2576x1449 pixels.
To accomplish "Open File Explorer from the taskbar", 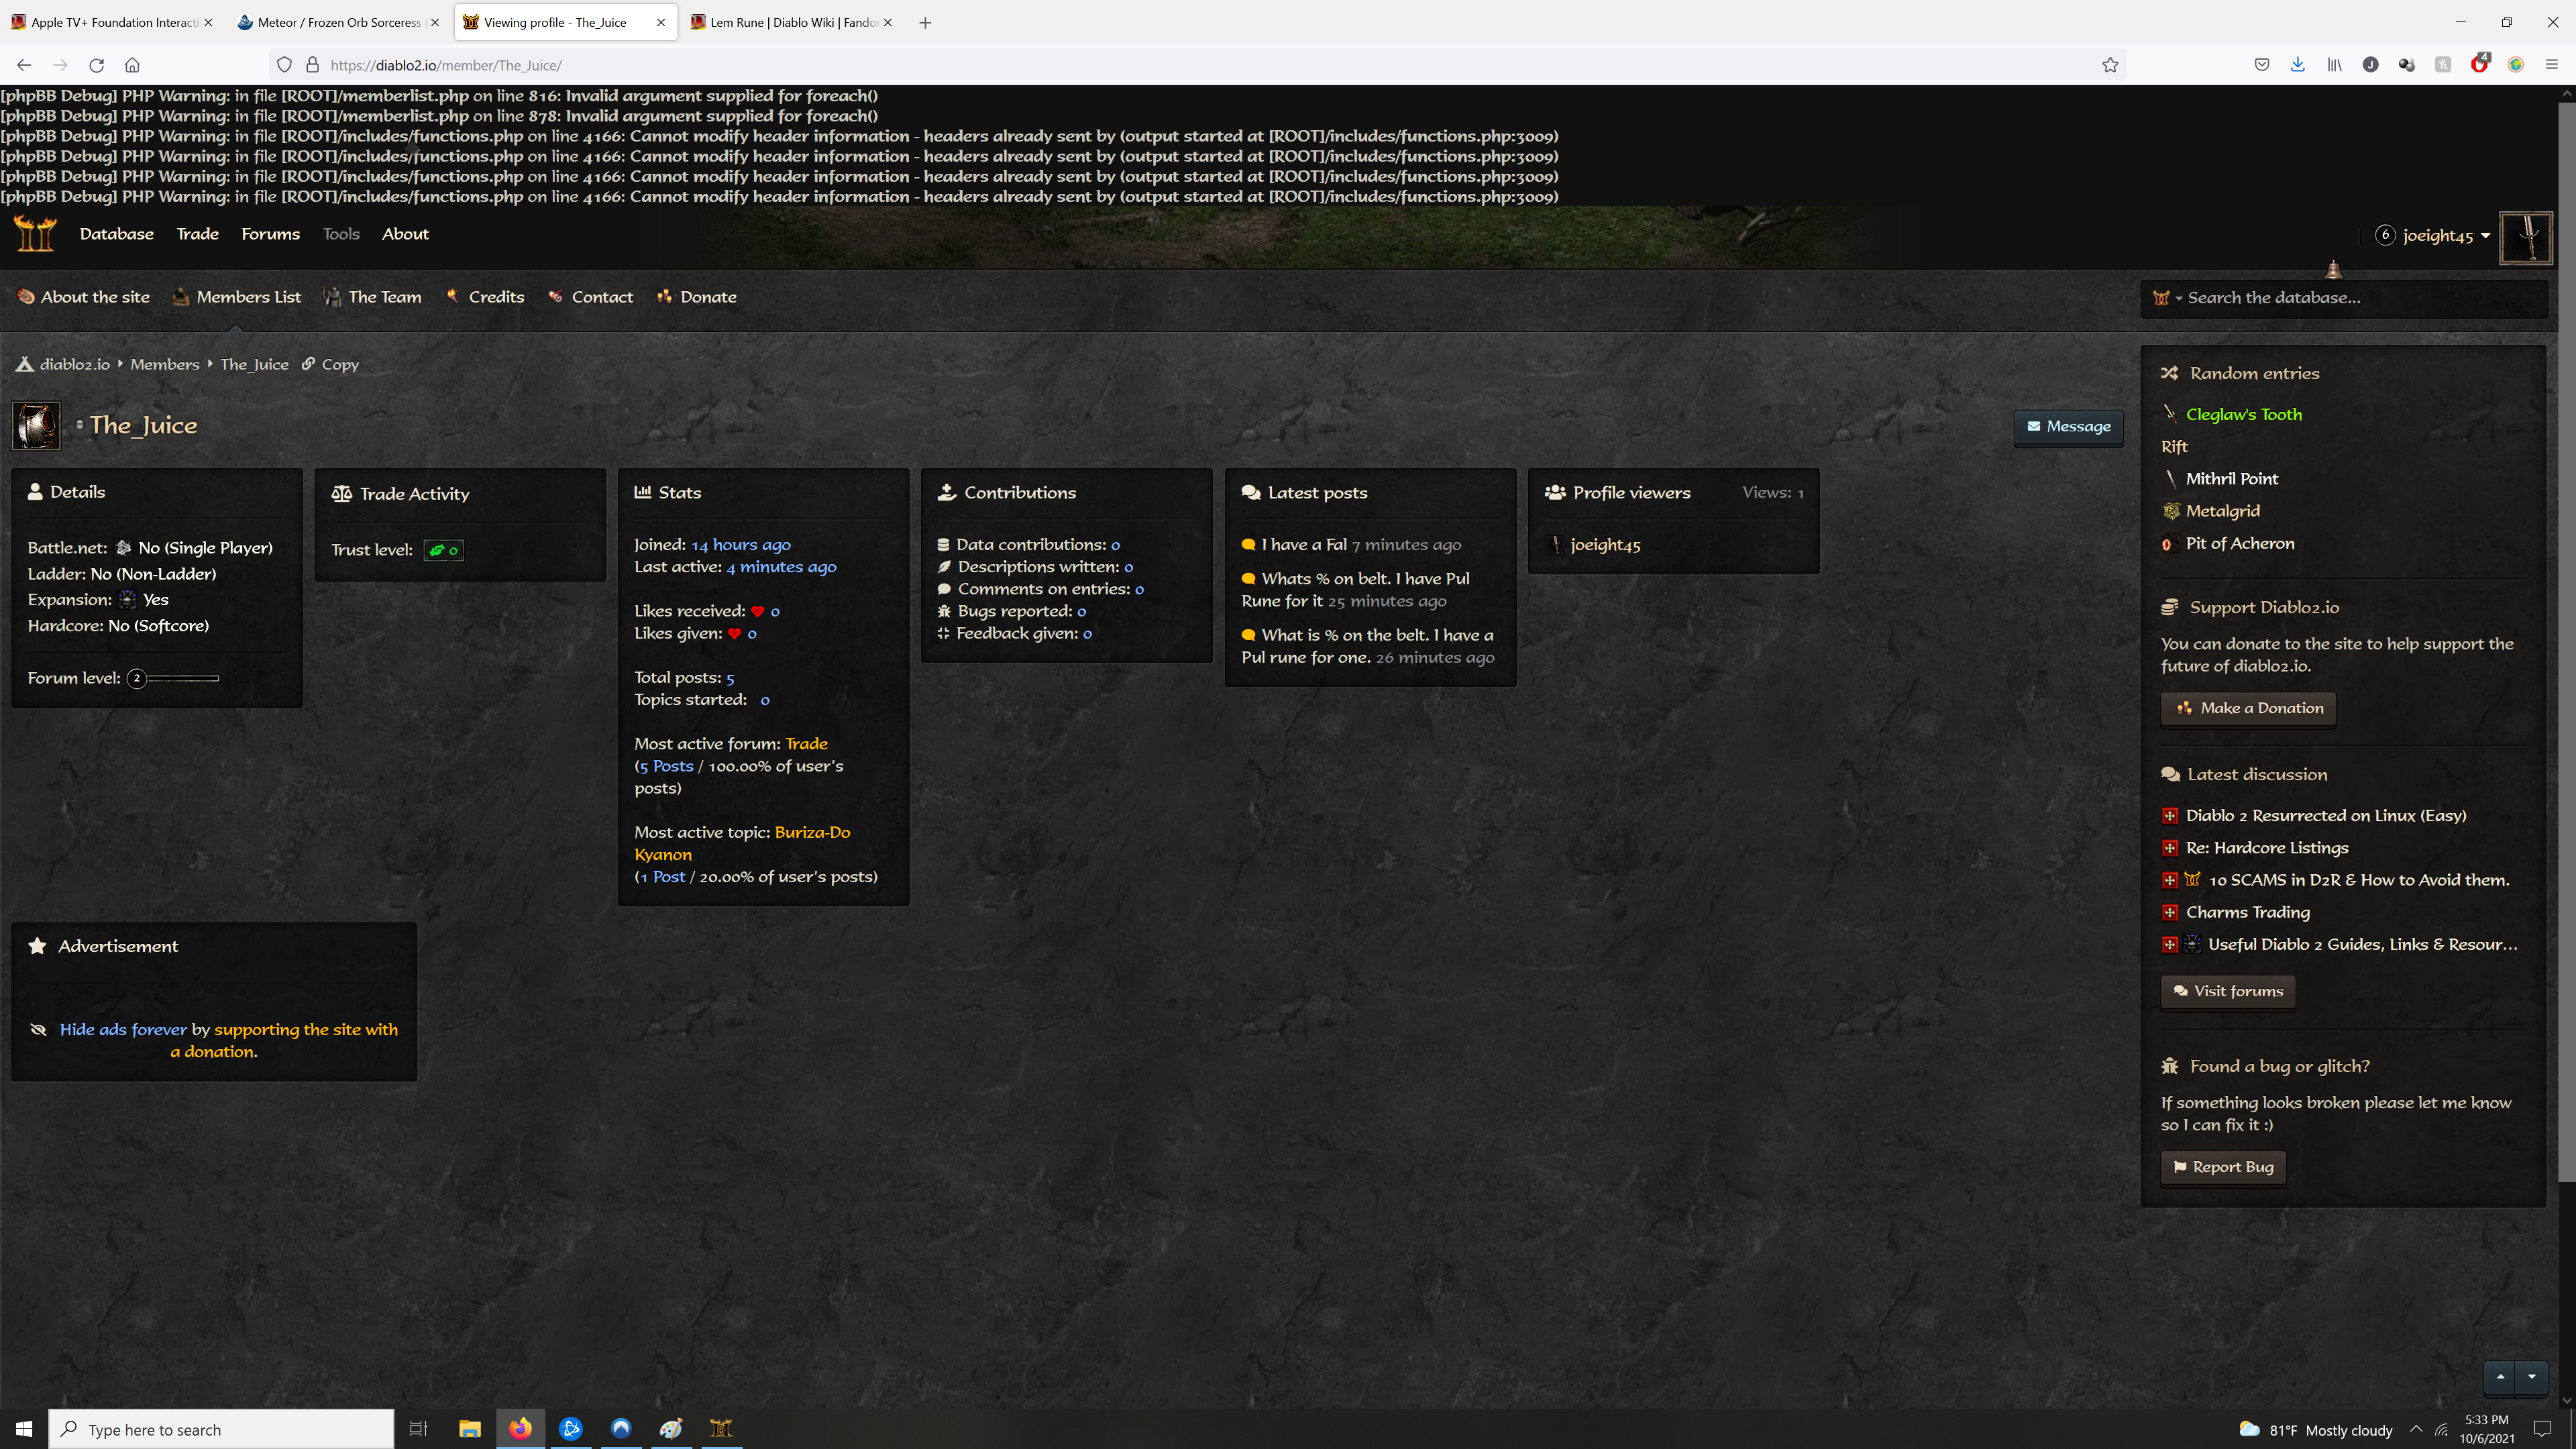I will click(x=470, y=1428).
